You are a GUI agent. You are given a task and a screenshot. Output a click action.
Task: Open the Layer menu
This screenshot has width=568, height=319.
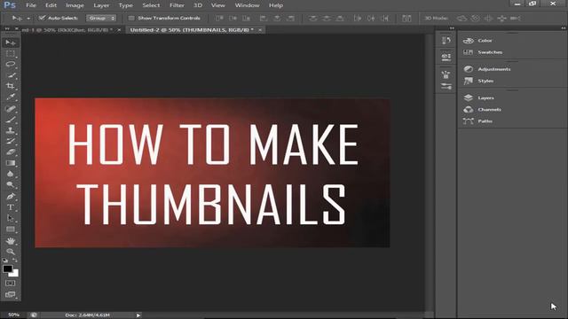pyautogui.click(x=101, y=5)
